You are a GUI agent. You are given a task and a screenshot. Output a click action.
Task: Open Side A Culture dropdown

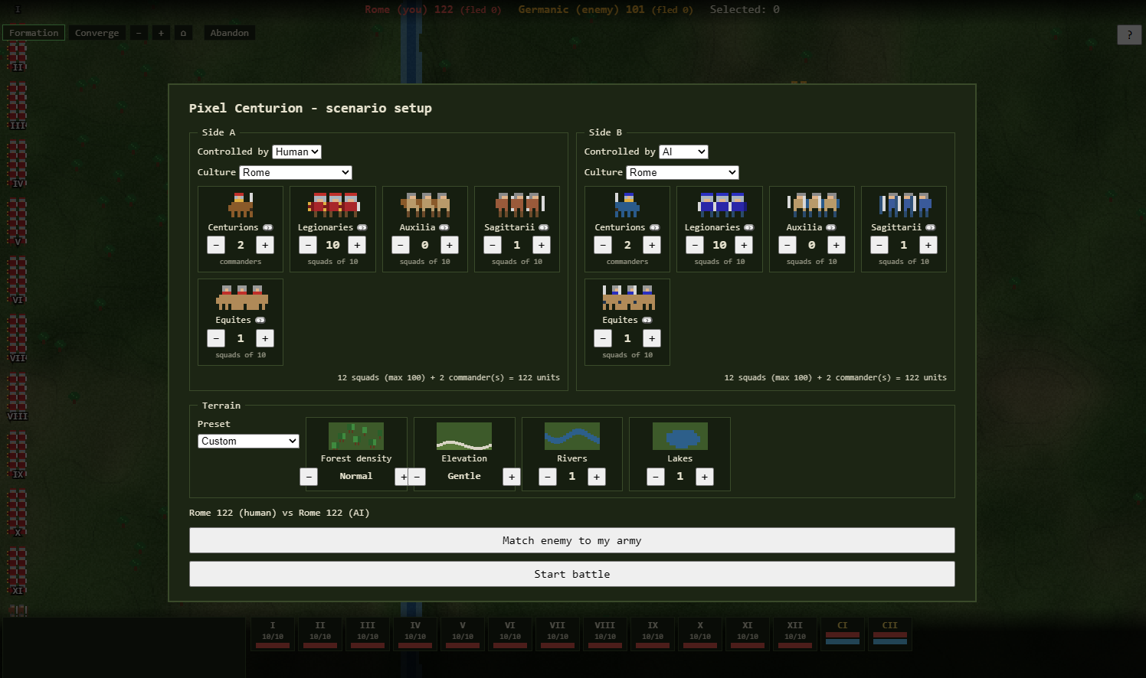(296, 172)
